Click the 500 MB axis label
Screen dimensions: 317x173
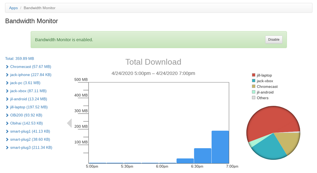tap(81, 80)
